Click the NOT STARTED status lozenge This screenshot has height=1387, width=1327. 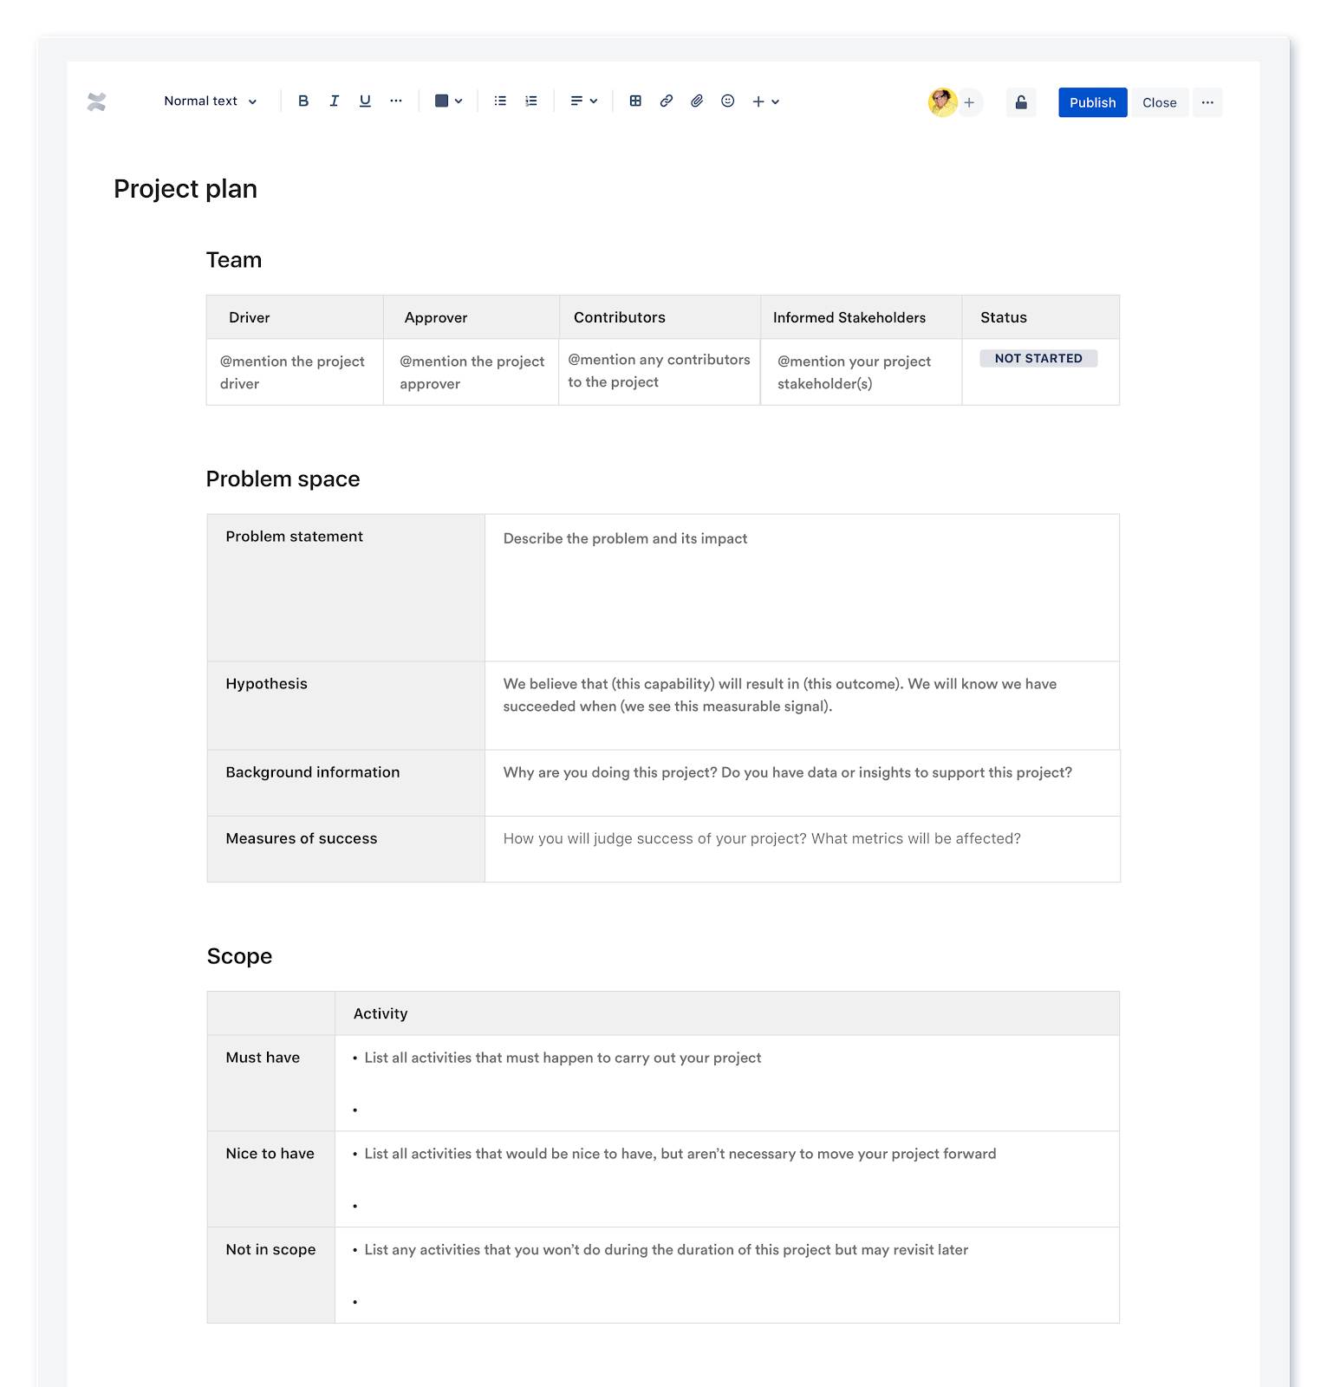tap(1038, 359)
